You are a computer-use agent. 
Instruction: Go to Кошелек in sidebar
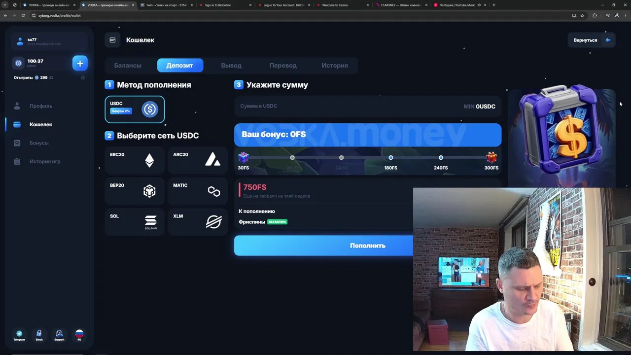point(41,124)
